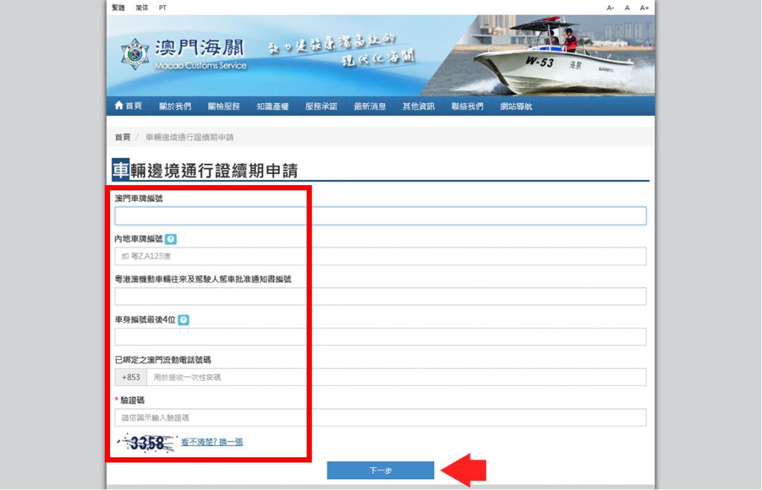Click the Macao Customs Service emblem logo
762x490 pixels.
(x=135, y=54)
